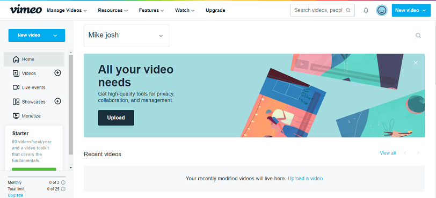Expand the sidebar New video dropdown
Screen dimensions: 436x198
(x=55, y=35)
